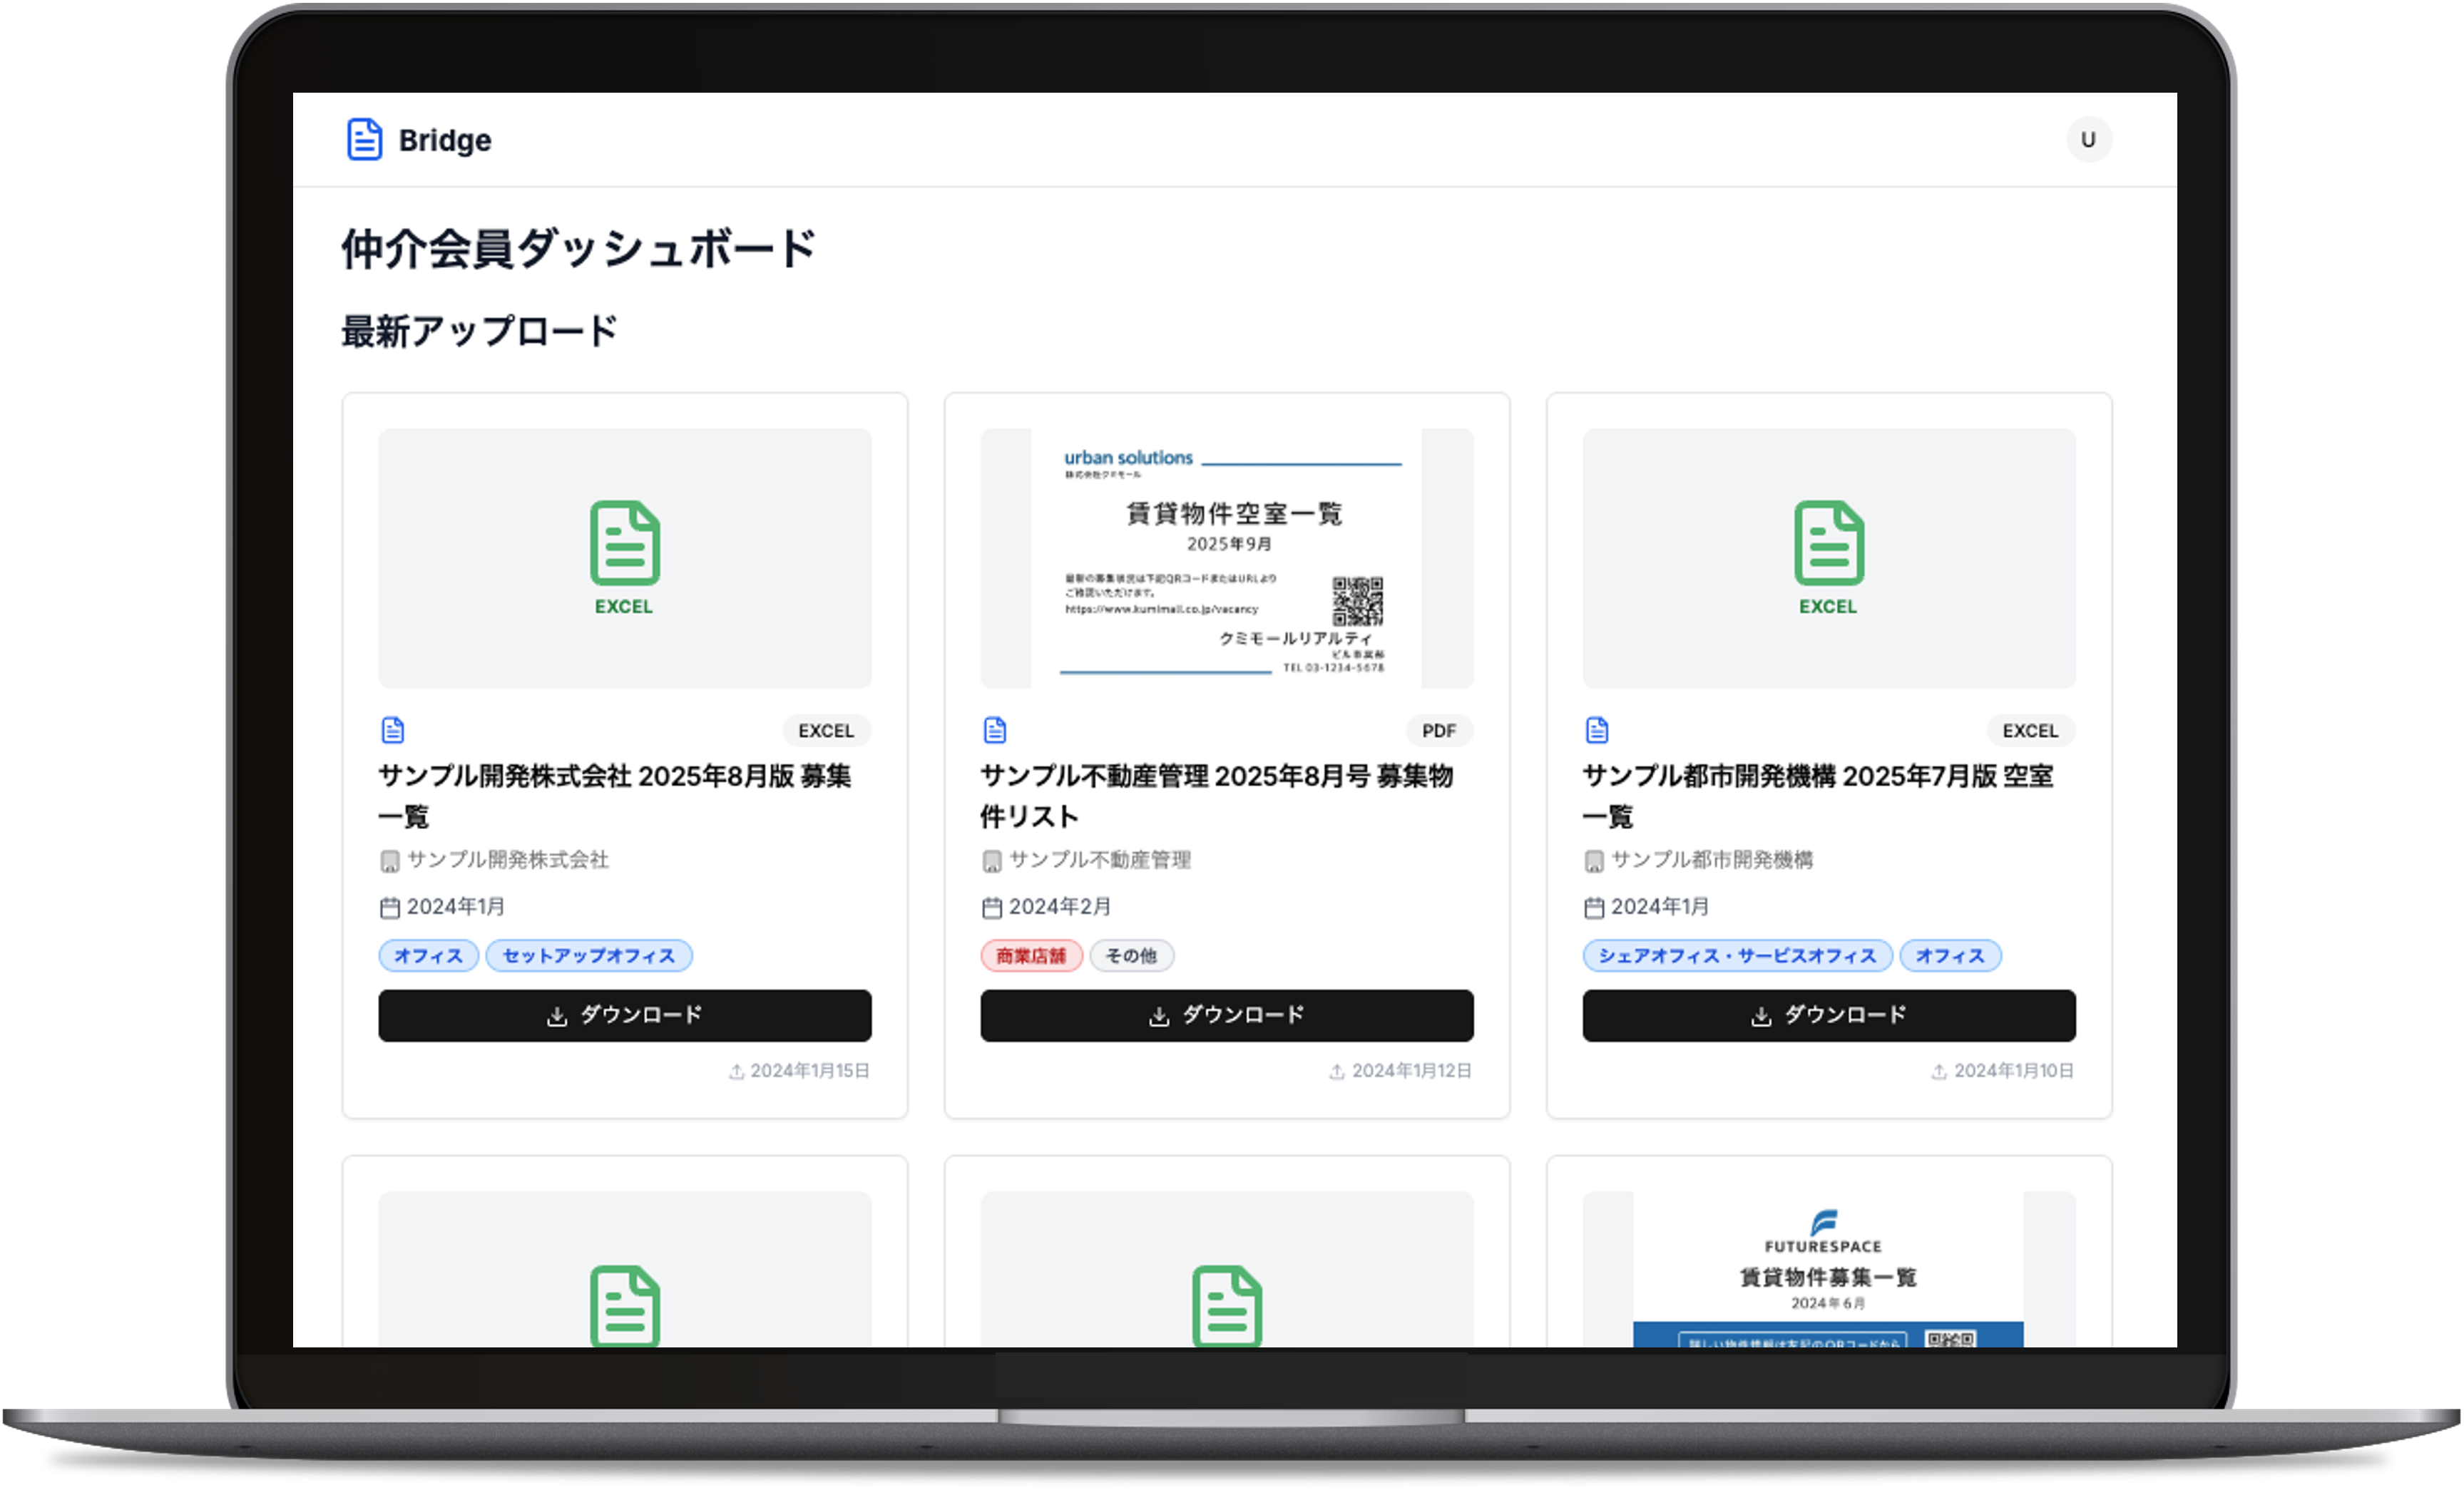The image size is (2464, 1490).
Task: Open the user avatar labeled U
Action: click(x=2088, y=140)
